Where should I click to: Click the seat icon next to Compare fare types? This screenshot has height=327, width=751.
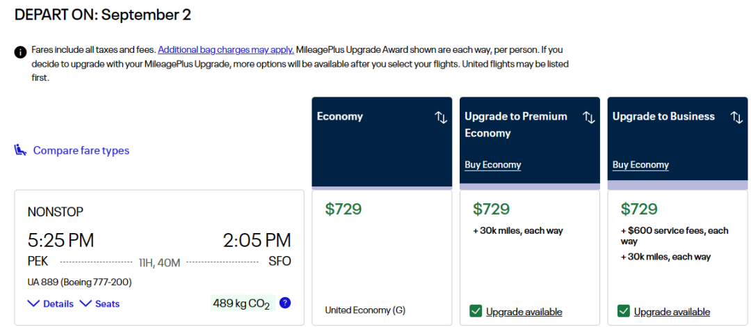click(x=20, y=150)
